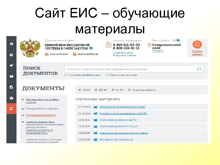Click the Ставропольский край region text
Viewport: 220px width, 165px height.
pos(167,46)
